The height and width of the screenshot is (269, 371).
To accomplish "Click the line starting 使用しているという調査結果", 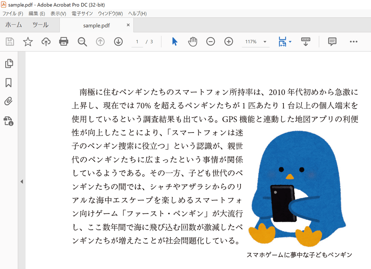I will (215, 119).
